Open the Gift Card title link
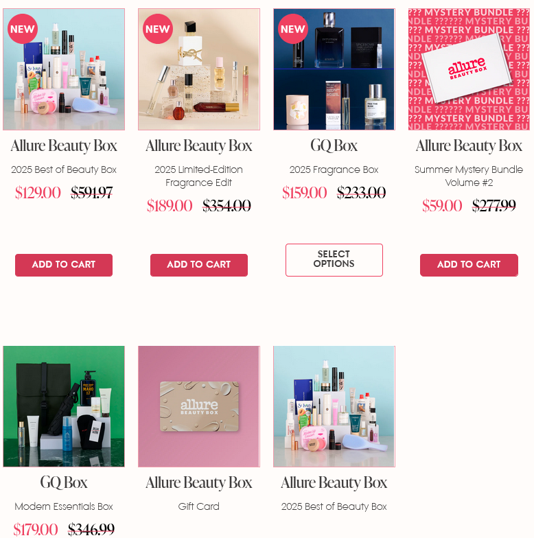The height and width of the screenshot is (538, 534). pos(199,506)
